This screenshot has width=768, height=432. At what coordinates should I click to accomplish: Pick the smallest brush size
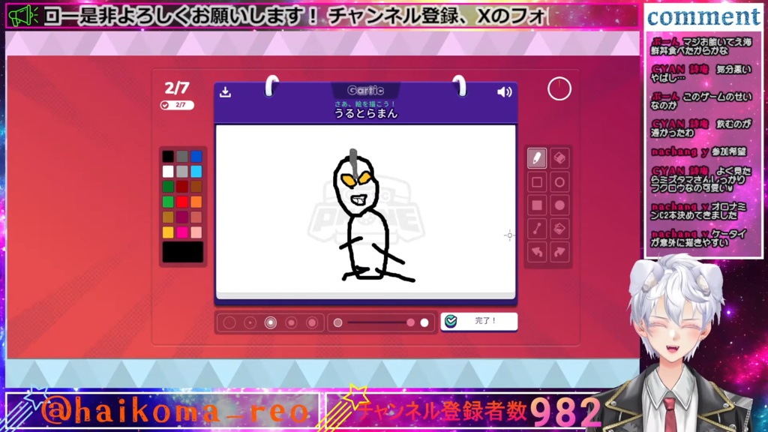point(229,322)
